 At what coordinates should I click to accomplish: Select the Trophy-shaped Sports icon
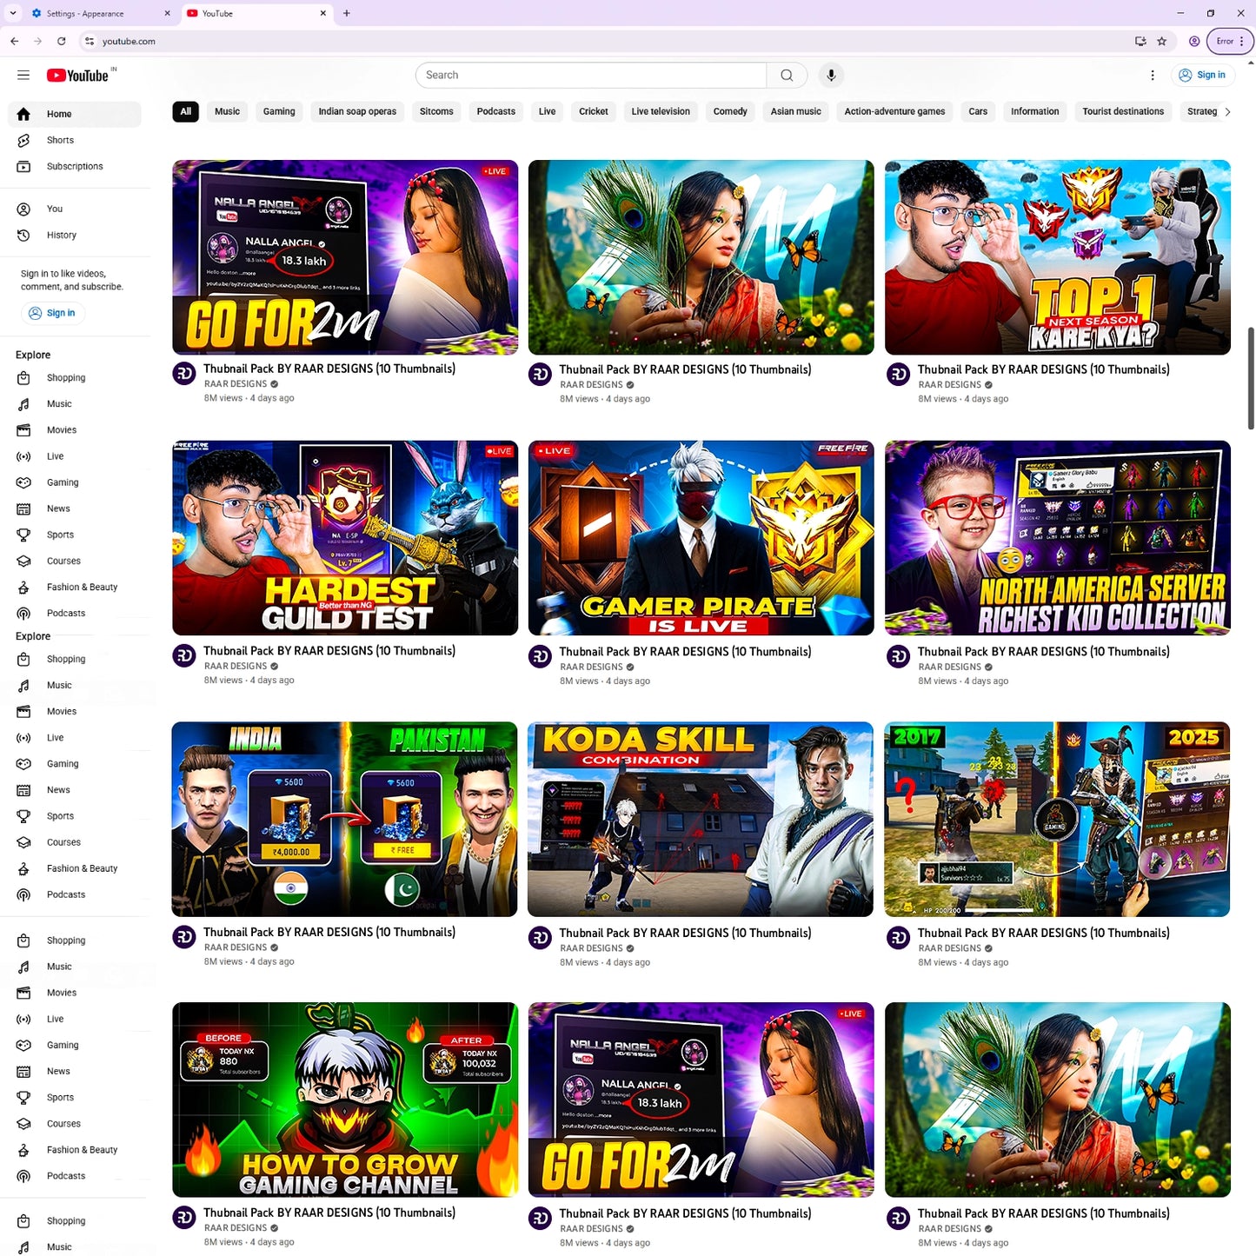pyautogui.click(x=23, y=535)
